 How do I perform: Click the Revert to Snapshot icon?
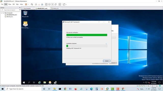point(39,4)
